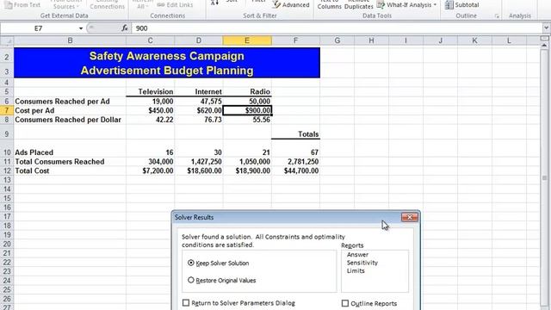Image resolution: width=551 pixels, height=310 pixels.
Task: Click the $18,600.00 total cost cell
Action: point(199,170)
